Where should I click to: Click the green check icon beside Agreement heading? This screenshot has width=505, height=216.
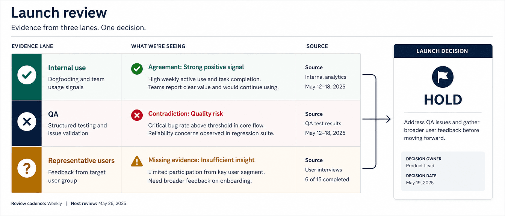click(x=137, y=69)
